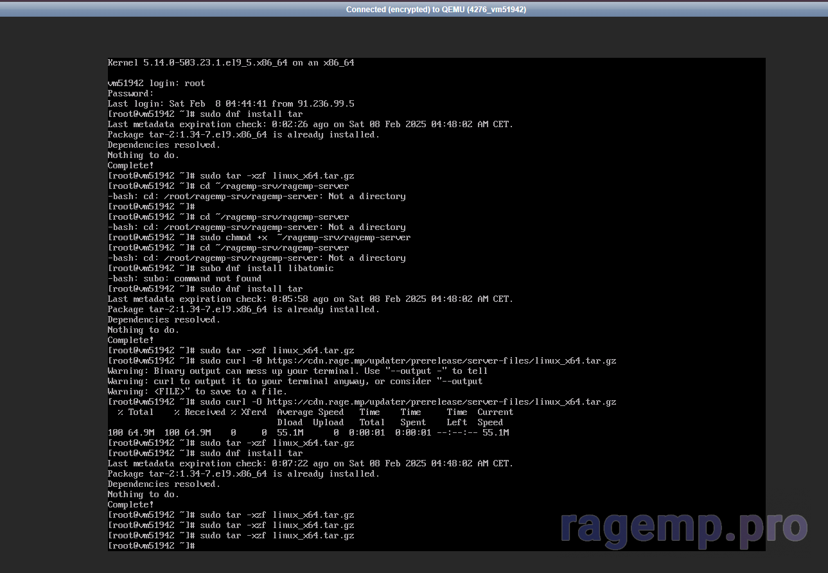Click the 'Last login: Sat Feb 8' line
This screenshot has width=828, height=573.
(x=231, y=103)
